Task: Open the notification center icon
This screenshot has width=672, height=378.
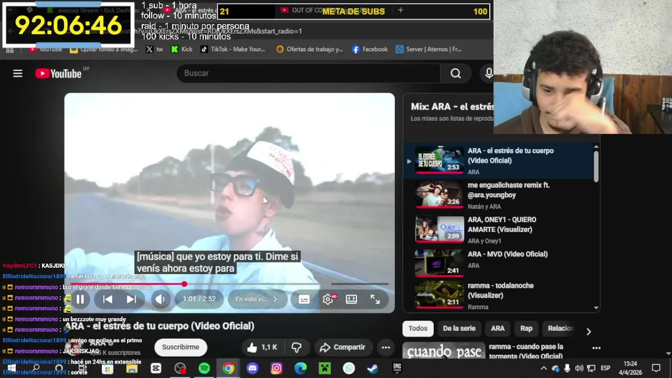Action: click(x=656, y=368)
